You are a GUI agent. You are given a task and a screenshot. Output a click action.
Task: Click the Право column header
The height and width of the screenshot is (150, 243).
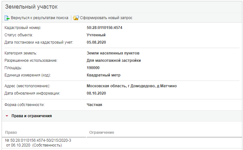point(11,132)
